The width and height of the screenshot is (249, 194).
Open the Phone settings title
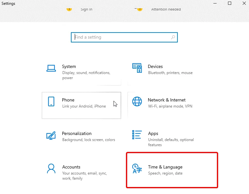68,100
